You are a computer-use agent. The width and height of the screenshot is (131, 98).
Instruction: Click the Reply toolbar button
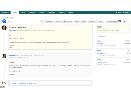49,21
